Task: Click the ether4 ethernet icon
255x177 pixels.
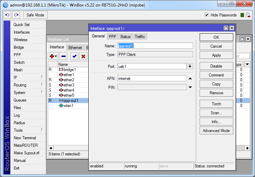Action: [x=61, y=90]
